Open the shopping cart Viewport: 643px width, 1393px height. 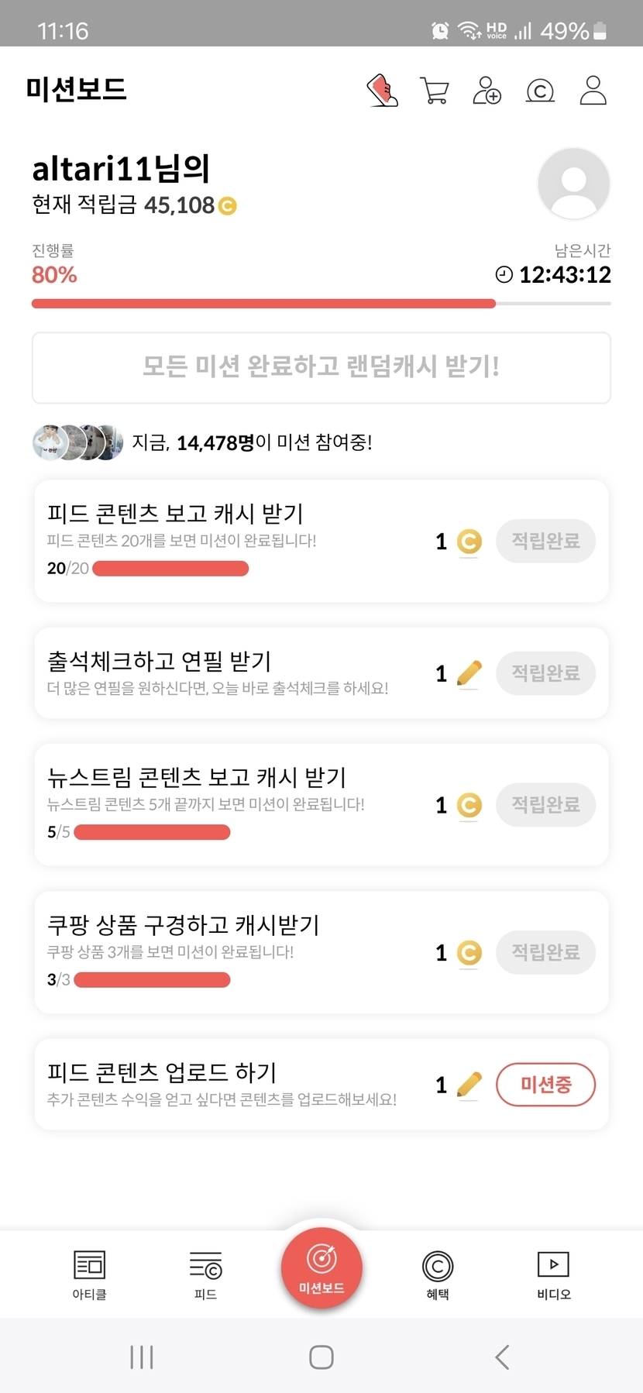(435, 91)
